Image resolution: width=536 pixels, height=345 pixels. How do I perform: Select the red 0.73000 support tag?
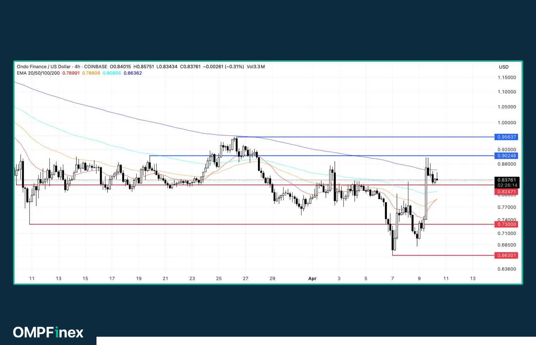tap(506, 224)
